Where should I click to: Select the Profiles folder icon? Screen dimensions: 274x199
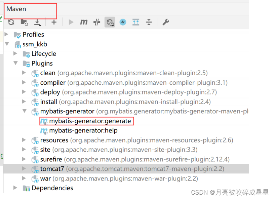[x=17, y=35]
